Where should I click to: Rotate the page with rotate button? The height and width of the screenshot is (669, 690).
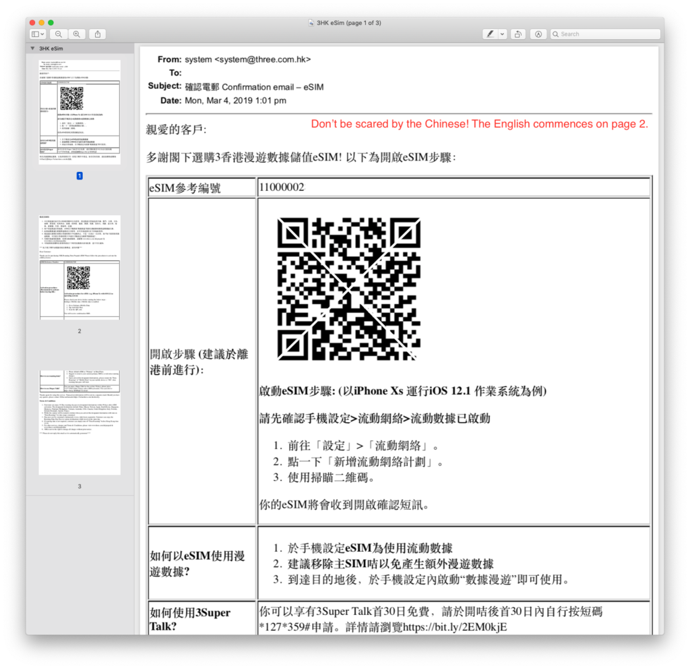pos(518,34)
